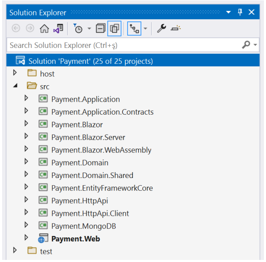
Task: Select the host folder icon
Action: [x=32, y=73]
